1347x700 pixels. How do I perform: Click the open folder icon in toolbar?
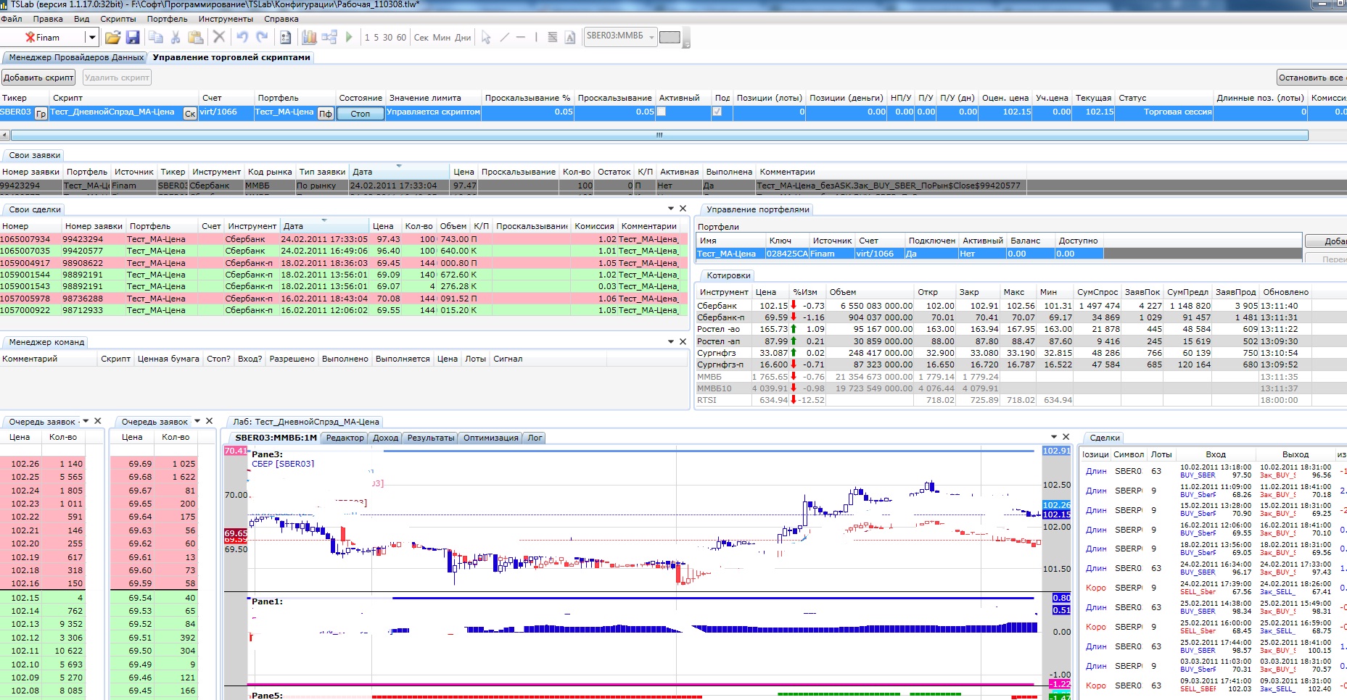[x=112, y=37]
